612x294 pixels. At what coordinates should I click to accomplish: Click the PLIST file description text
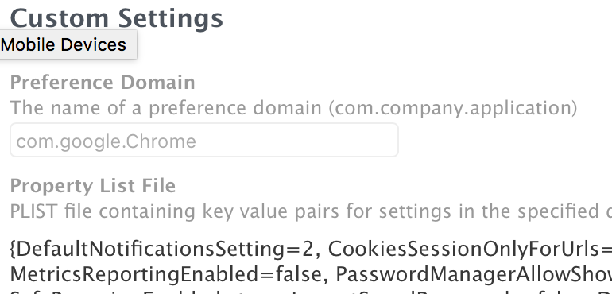click(311, 211)
